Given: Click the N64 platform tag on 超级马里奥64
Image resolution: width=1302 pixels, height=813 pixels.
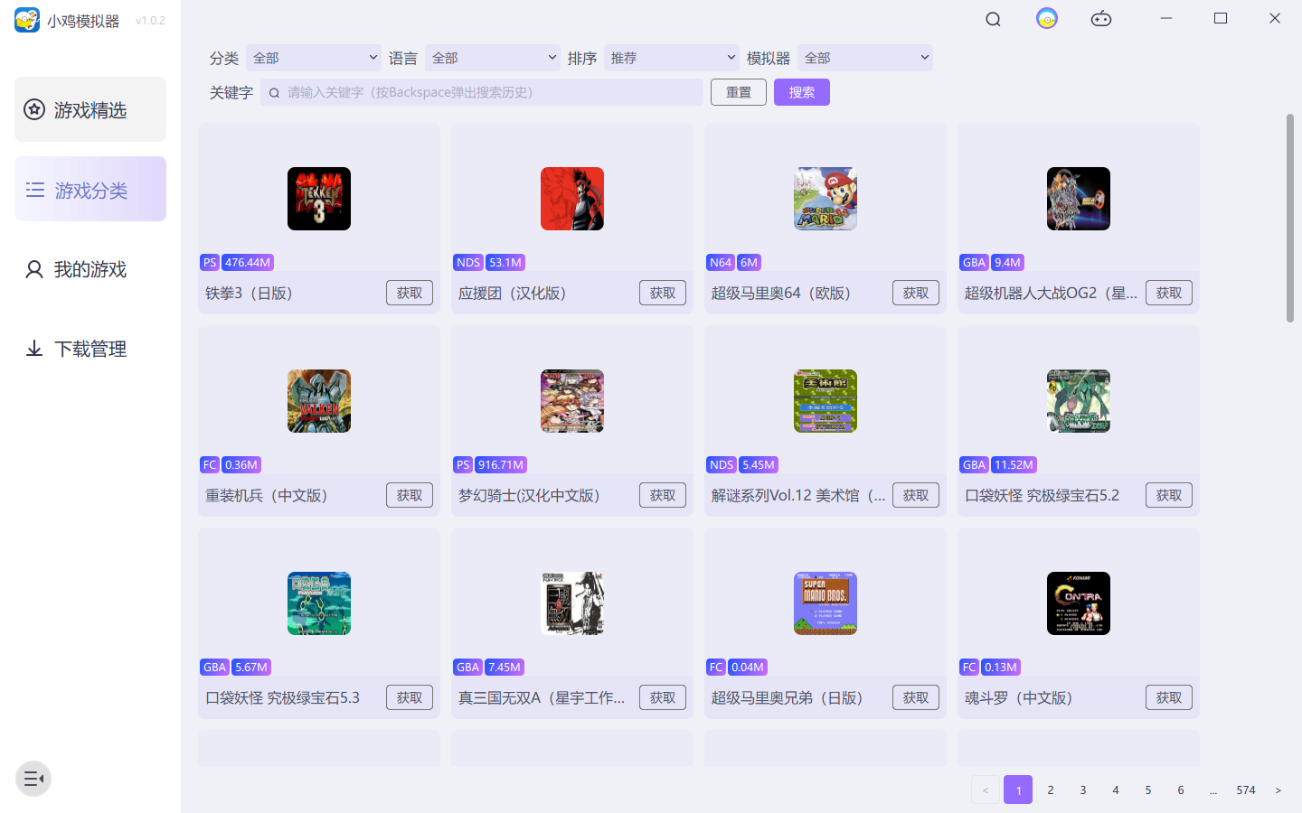Looking at the screenshot, I should [x=721, y=262].
